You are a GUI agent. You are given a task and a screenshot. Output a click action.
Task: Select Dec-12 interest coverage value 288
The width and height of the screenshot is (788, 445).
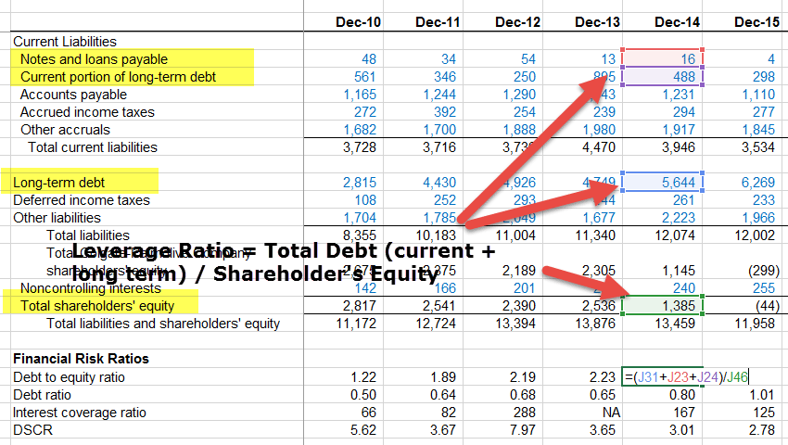click(x=525, y=412)
